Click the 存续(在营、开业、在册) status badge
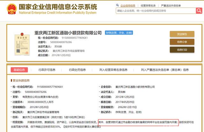 pos(119,33)
